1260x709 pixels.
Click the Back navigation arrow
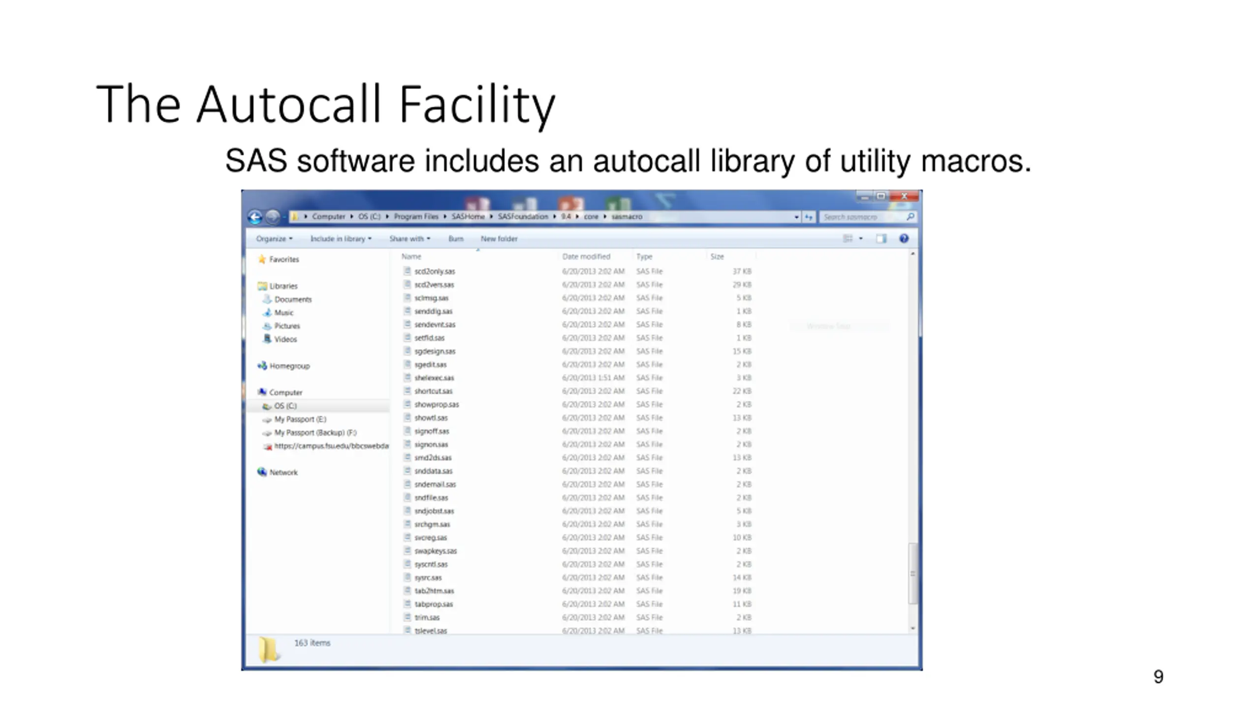255,217
